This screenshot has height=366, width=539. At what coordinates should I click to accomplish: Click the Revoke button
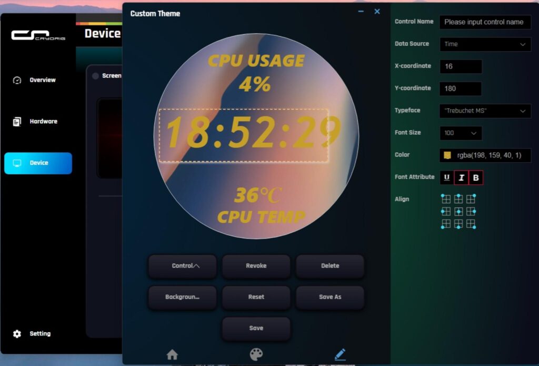click(x=256, y=266)
